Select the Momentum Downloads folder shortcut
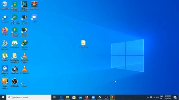 [15, 58]
